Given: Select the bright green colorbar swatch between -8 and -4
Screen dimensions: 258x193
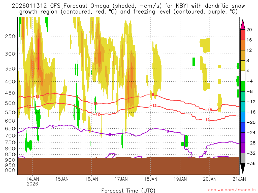Looking at the screenshot, I should click(x=243, y=86).
